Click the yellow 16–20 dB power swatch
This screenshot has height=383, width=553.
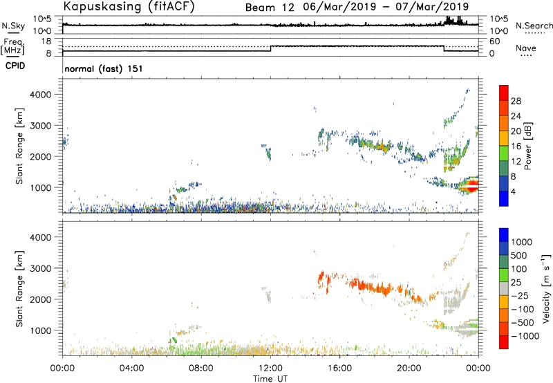tap(504, 138)
